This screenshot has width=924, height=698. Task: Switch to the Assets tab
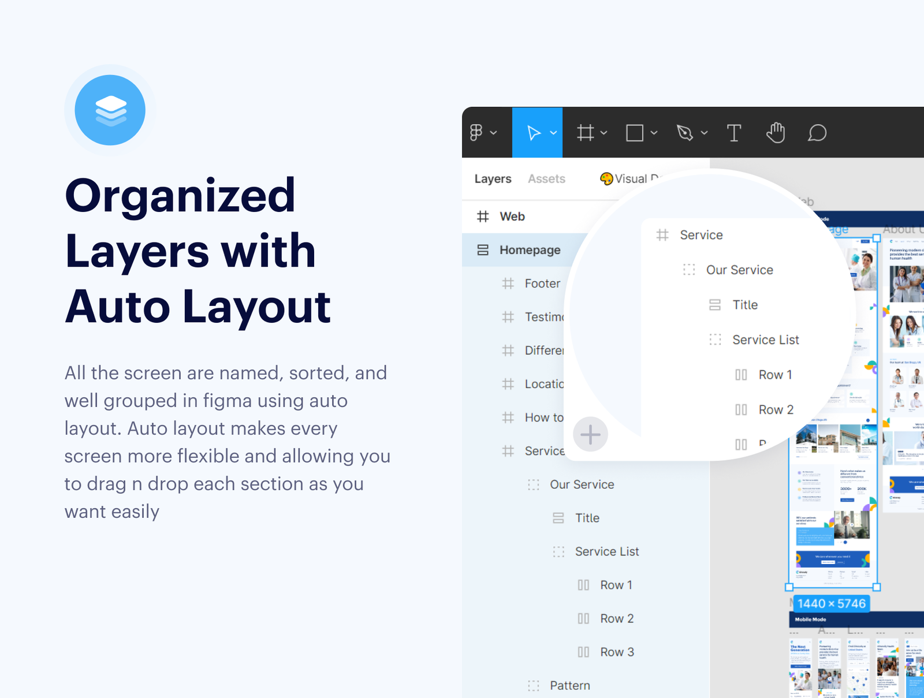[x=546, y=179]
